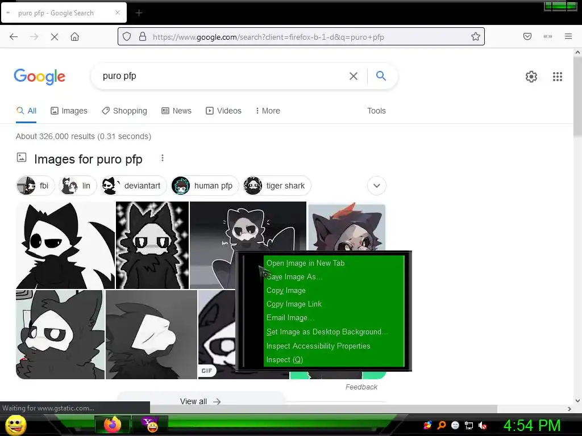The width and height of the screenshot is (582, 436).
Task: Open the More search categories dropdown
Action: pos(268,111)
